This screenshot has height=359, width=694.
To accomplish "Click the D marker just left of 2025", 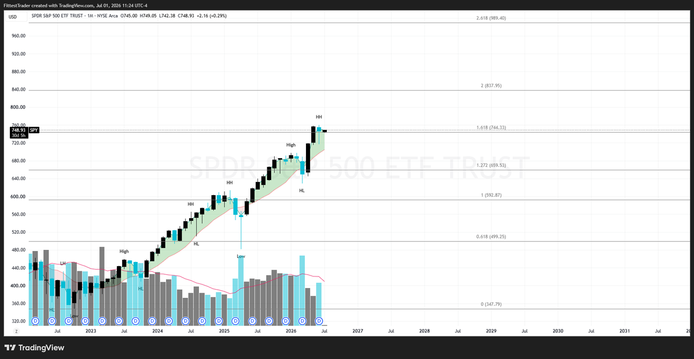I will click(x=219, y=321).
